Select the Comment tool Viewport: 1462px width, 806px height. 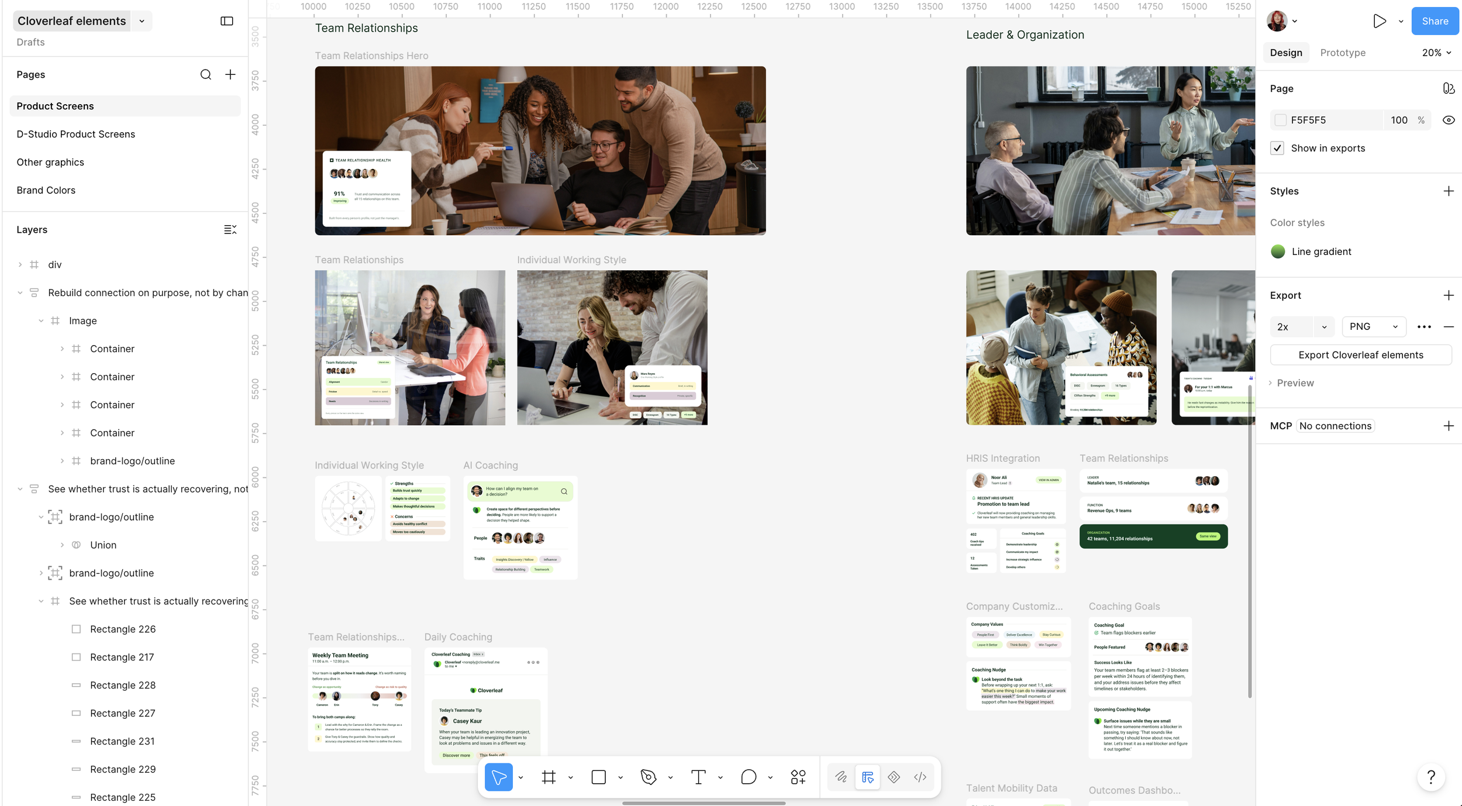[x=749, y=777]
